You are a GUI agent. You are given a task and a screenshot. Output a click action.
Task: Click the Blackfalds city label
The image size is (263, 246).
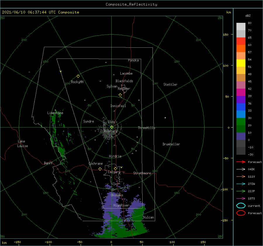click(124, 81)
